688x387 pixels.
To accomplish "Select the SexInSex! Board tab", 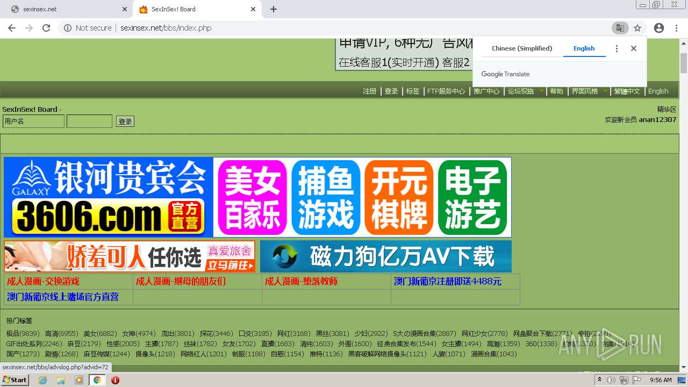I will (196, 9).
